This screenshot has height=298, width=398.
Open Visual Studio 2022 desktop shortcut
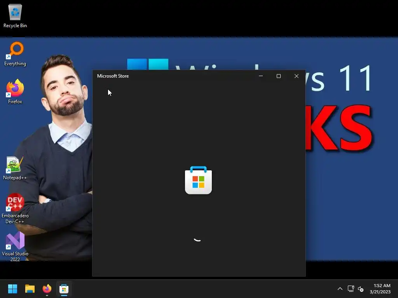15,246
